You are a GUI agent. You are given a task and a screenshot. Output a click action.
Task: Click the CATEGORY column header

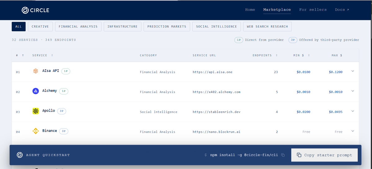click(x=148, y=55)
